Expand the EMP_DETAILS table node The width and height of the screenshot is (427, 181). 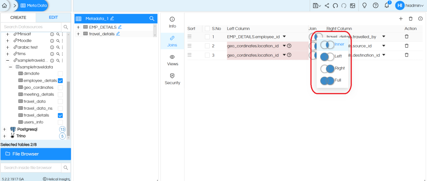(78, 27)
